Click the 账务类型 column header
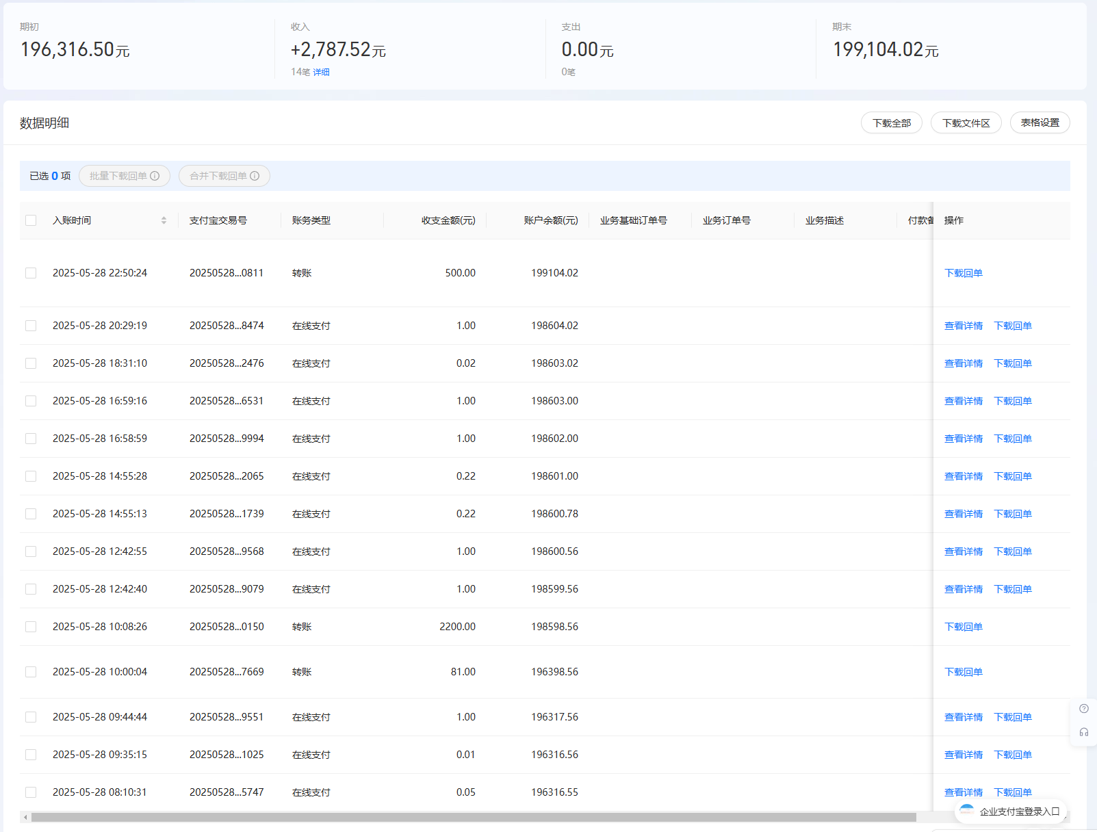The width and height of the screenshot is (1097, 832). 311,220
